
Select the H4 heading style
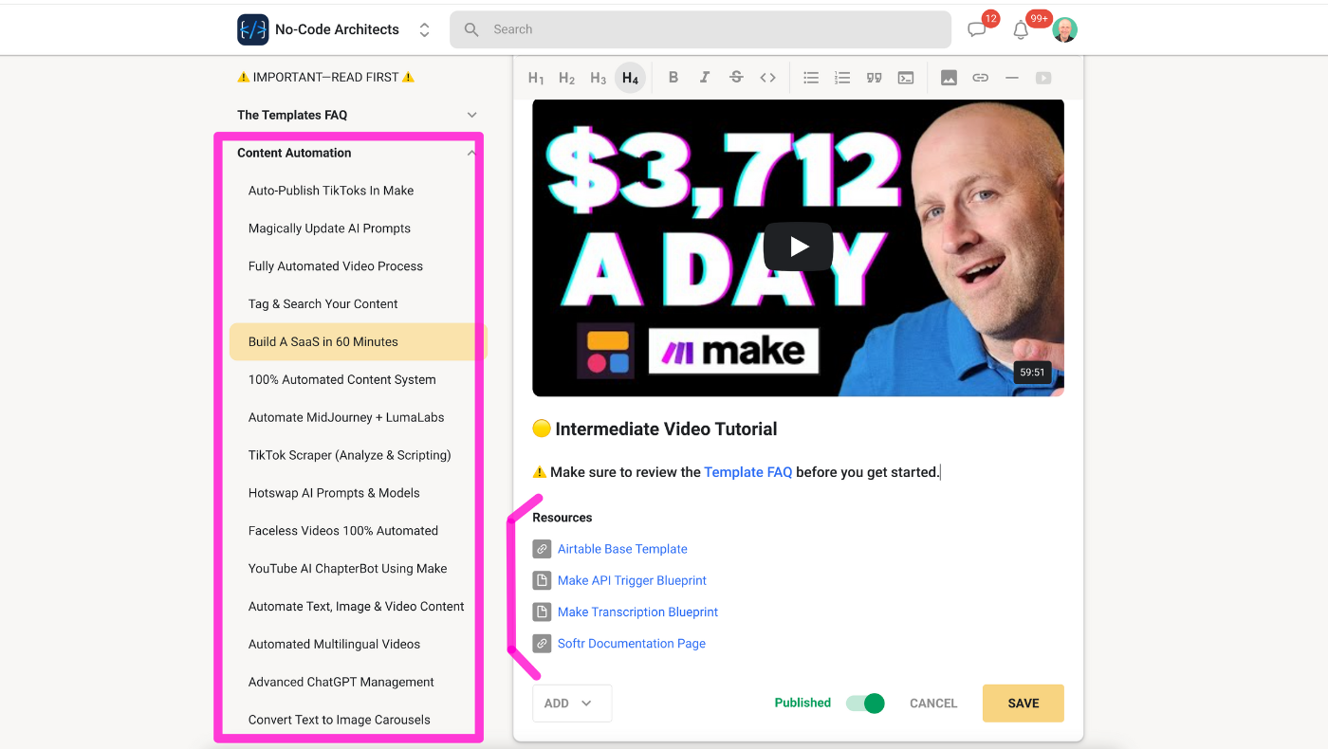coord(630,78)
